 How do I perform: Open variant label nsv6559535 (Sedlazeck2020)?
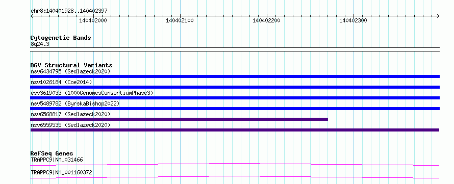pos(70,125)
